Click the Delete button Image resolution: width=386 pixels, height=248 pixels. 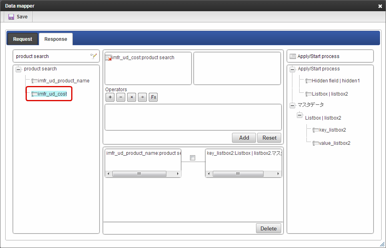[x=268, y=228]
